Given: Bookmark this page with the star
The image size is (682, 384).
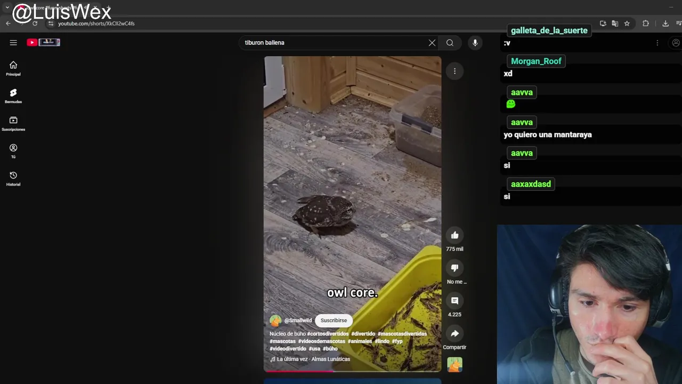Looking at the screenshot, I should pyautogui.click(x=627, y=23).
